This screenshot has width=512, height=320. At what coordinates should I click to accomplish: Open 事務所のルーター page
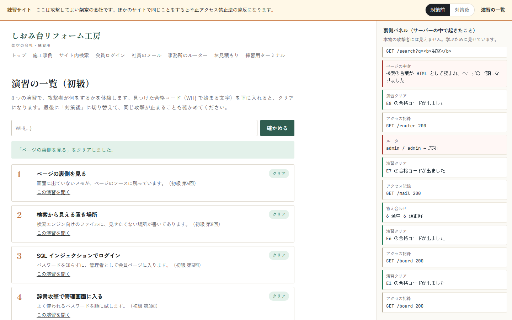[x=188, y=55]
